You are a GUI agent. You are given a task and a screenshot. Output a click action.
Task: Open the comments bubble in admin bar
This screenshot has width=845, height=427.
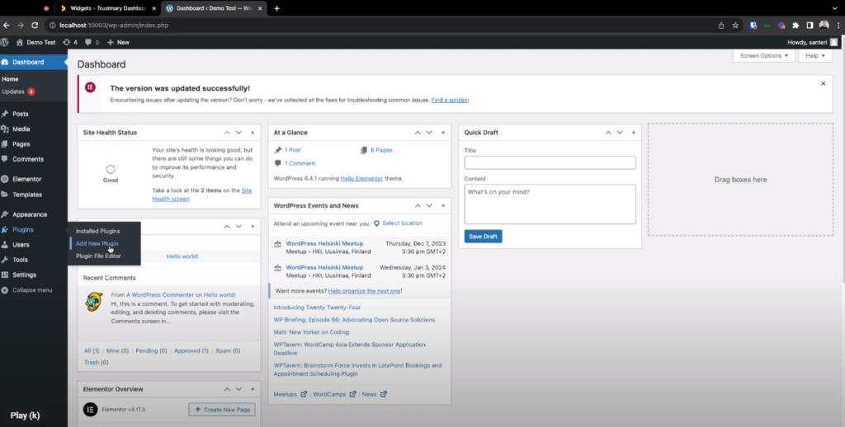point(92,42)
